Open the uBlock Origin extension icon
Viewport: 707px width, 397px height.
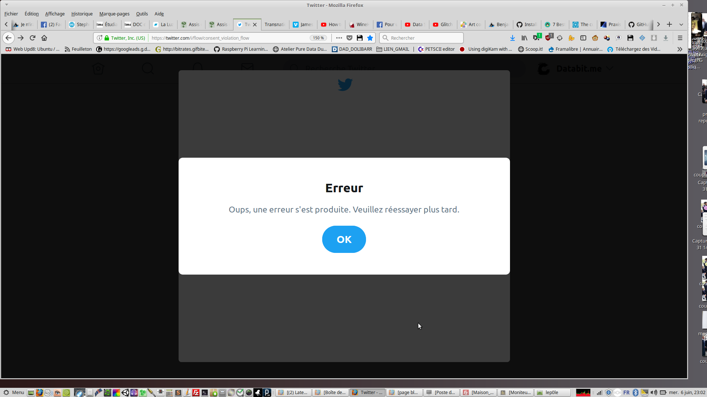[549, 37]
